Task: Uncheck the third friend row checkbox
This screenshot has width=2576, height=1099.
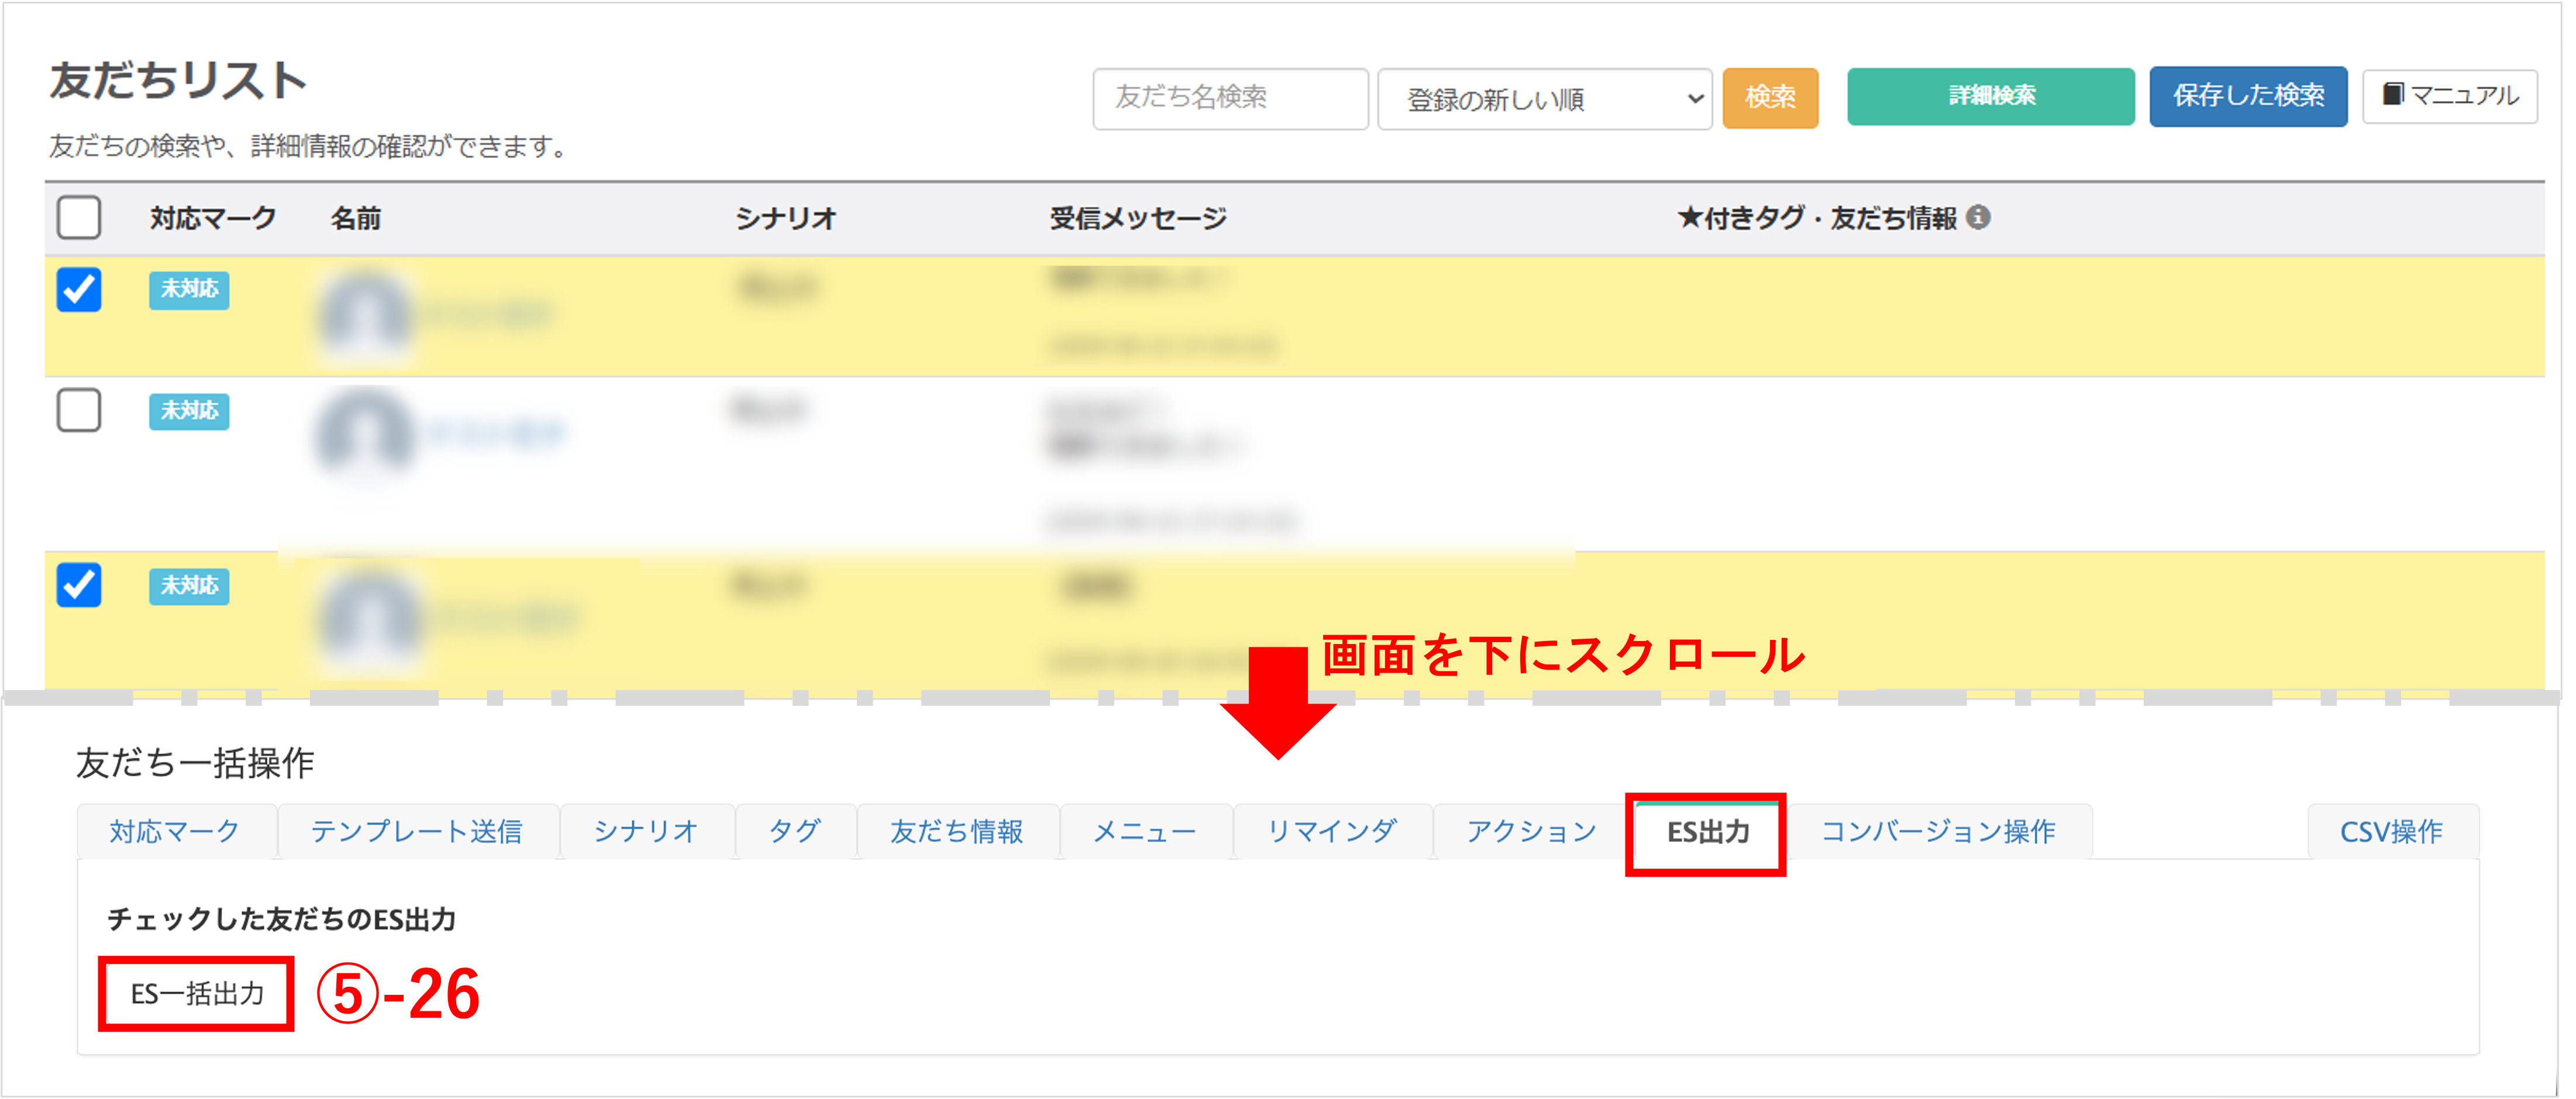Action: click(x=79, y=585)
